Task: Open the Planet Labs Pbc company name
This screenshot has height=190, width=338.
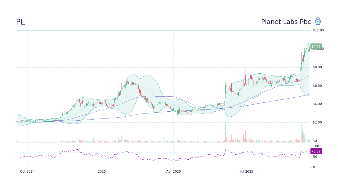Action: click(x=286, y=22)
